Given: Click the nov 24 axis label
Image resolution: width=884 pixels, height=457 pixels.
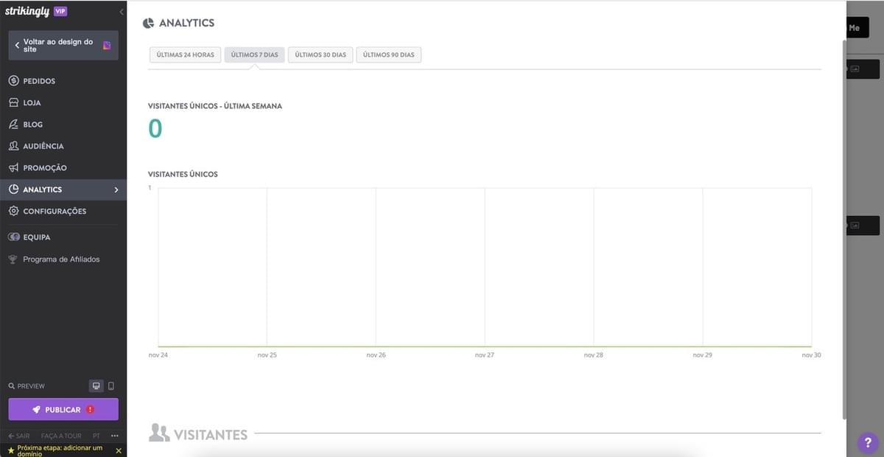Looking at the screenshot, I should 158,355.
